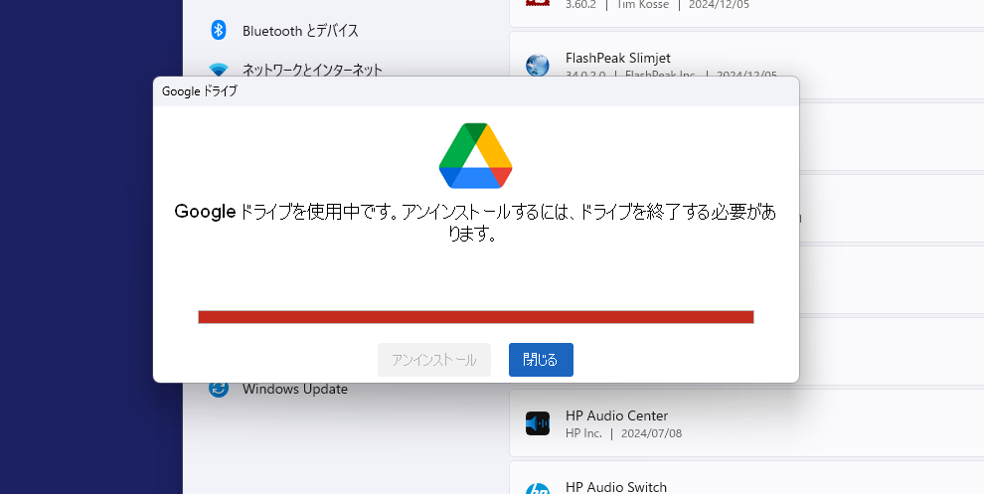Select the HP Audio Switch app name
The height and width of the screenshot is (494, 984).
[615, 486]
